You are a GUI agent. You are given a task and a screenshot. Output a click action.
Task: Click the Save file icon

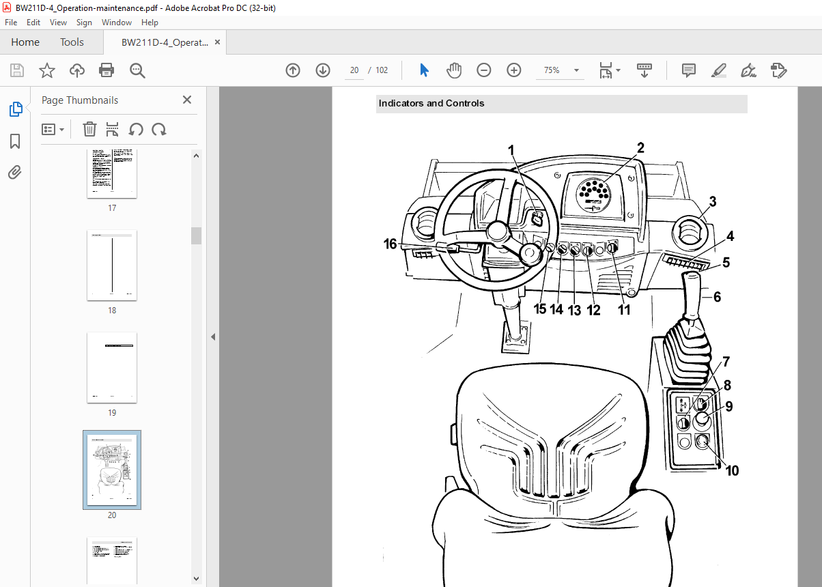pos(17,70)
